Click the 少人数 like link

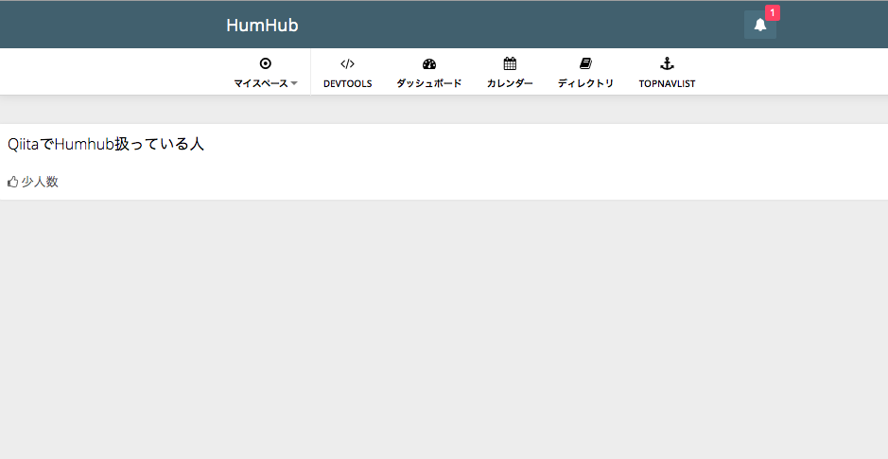click(40, 182)
